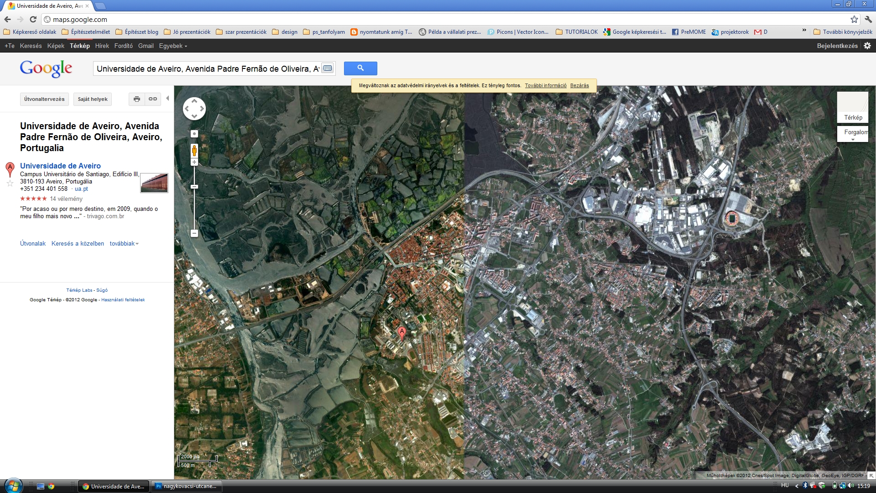Open Fordító in the Google bar

coord(124,46)
